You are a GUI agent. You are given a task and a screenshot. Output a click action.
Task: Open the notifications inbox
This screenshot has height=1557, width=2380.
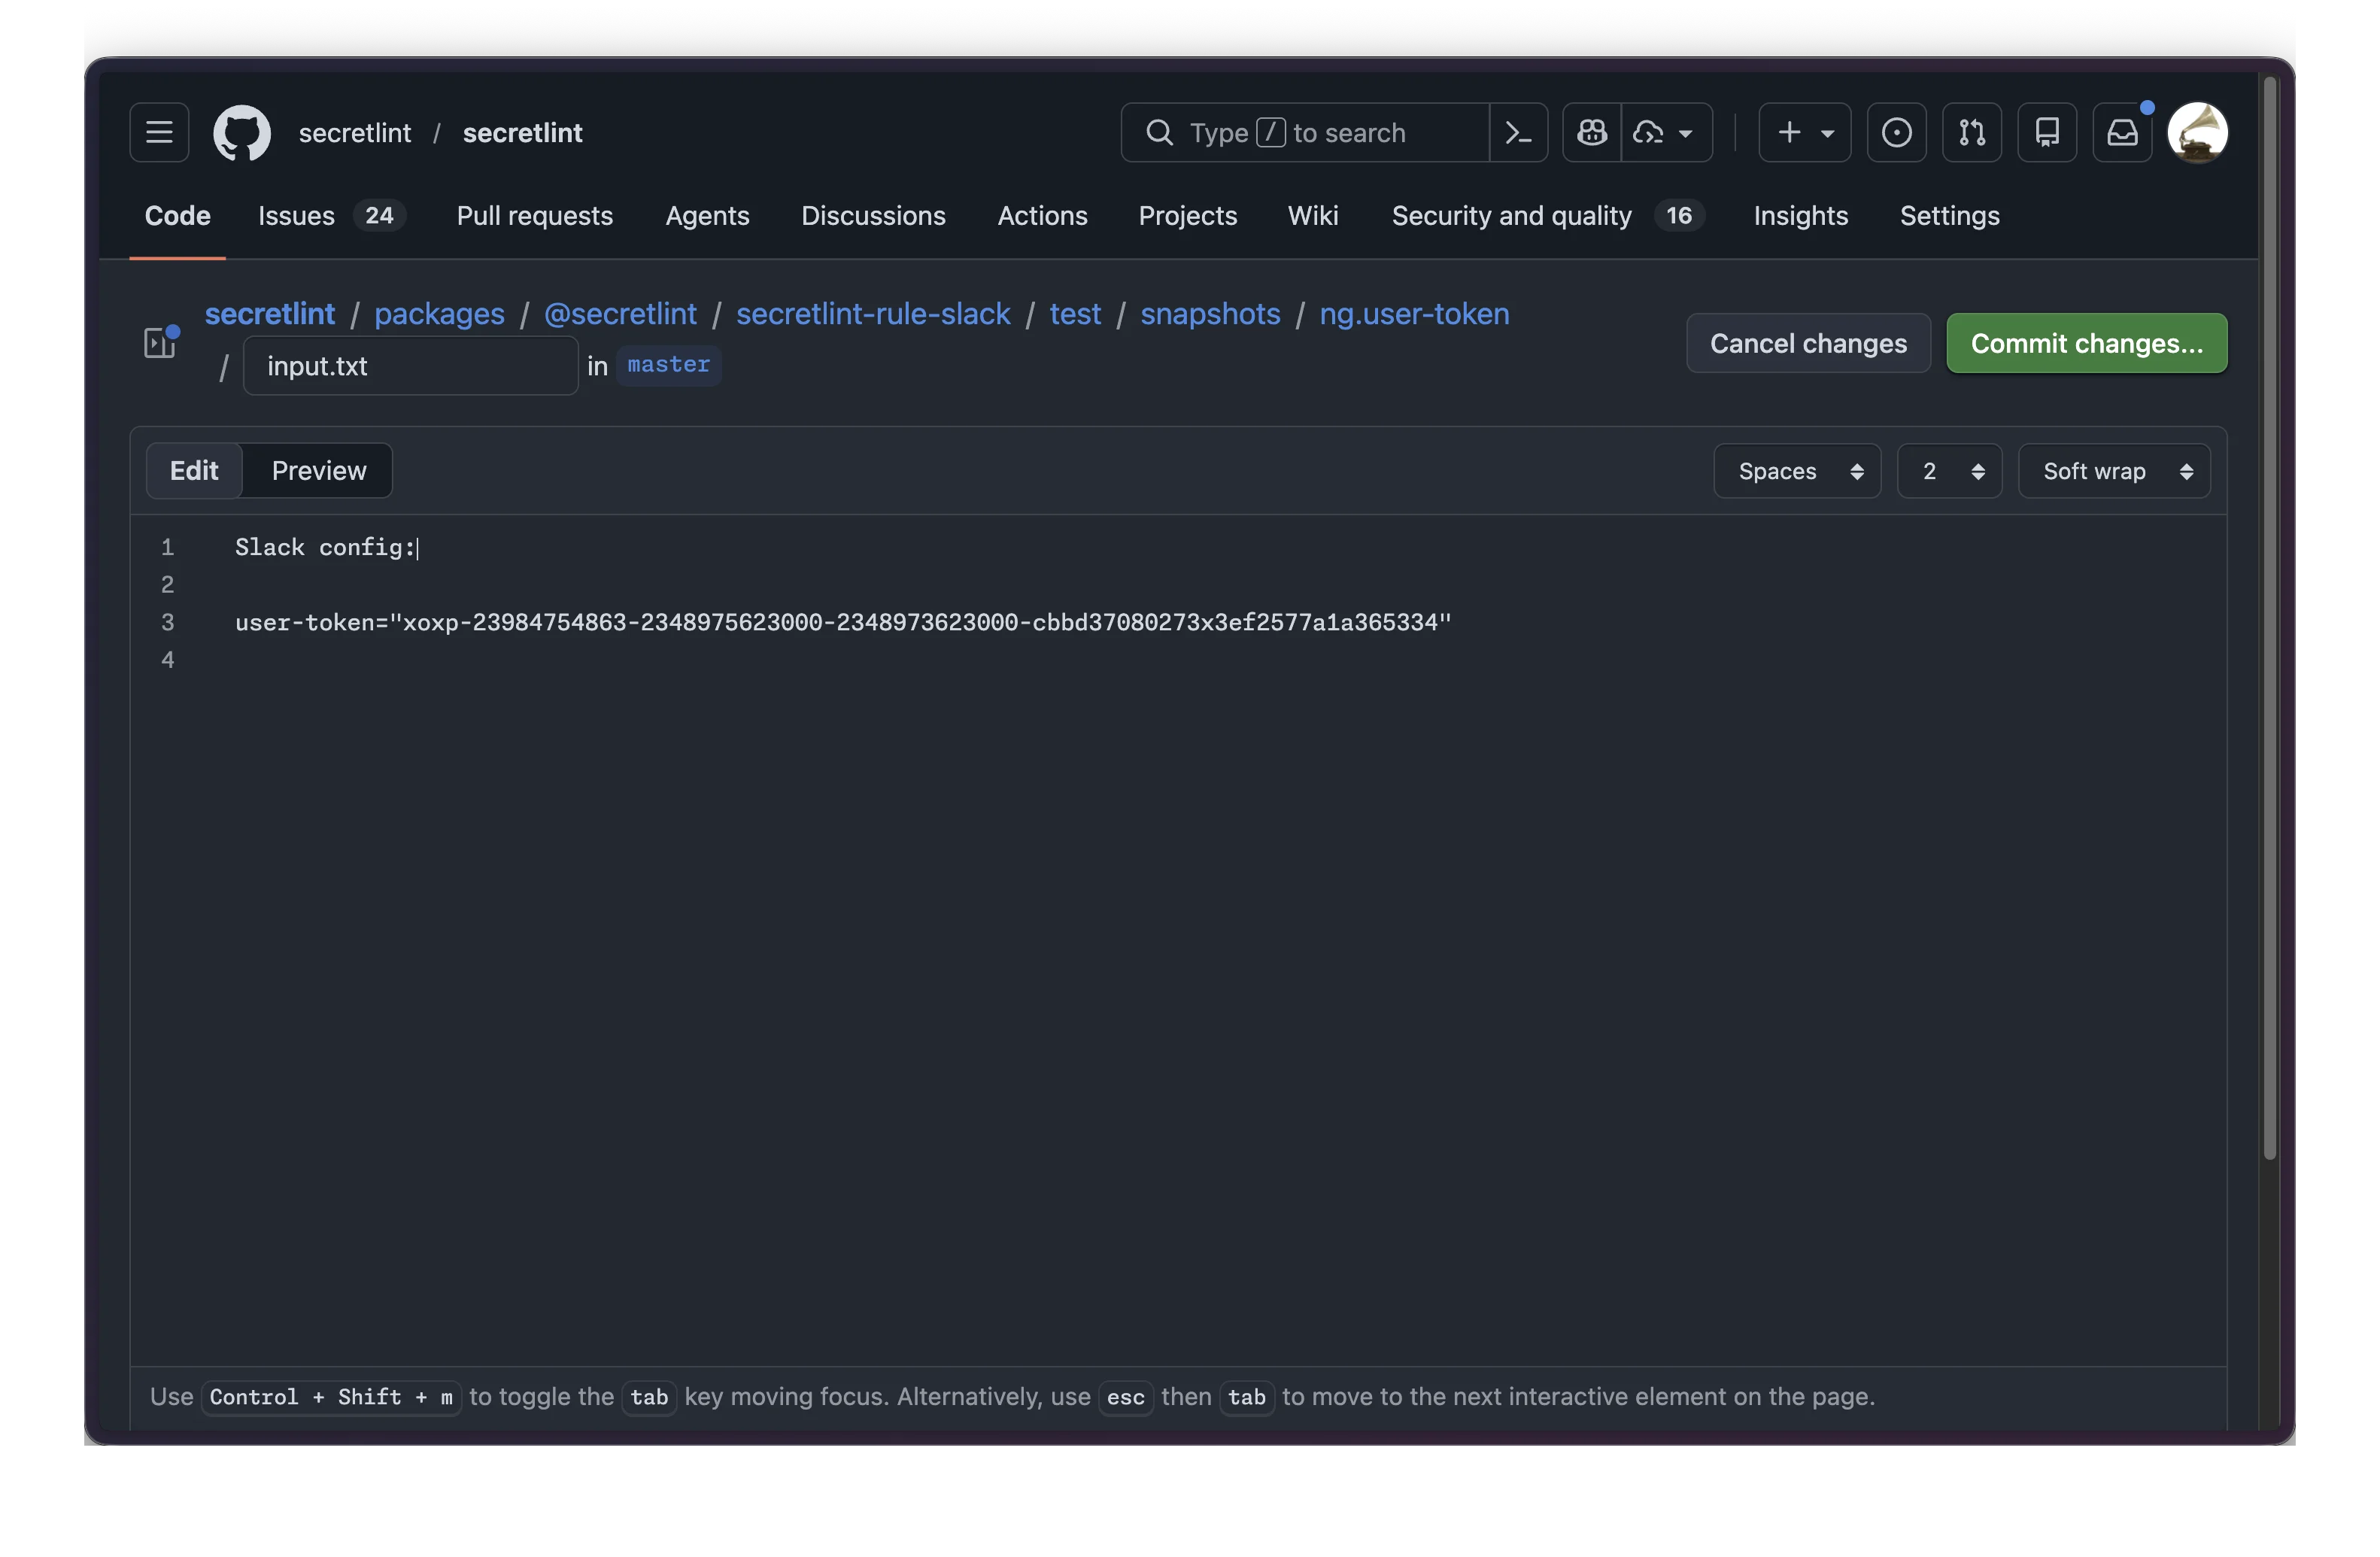[x=2122, y=132]
